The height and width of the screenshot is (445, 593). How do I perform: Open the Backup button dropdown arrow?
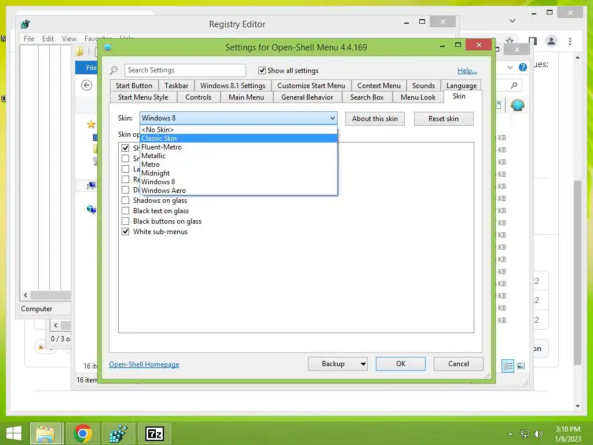(x=363, y=364)
